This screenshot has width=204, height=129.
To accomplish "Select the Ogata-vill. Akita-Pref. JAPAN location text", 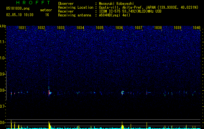I will (149, 7).
